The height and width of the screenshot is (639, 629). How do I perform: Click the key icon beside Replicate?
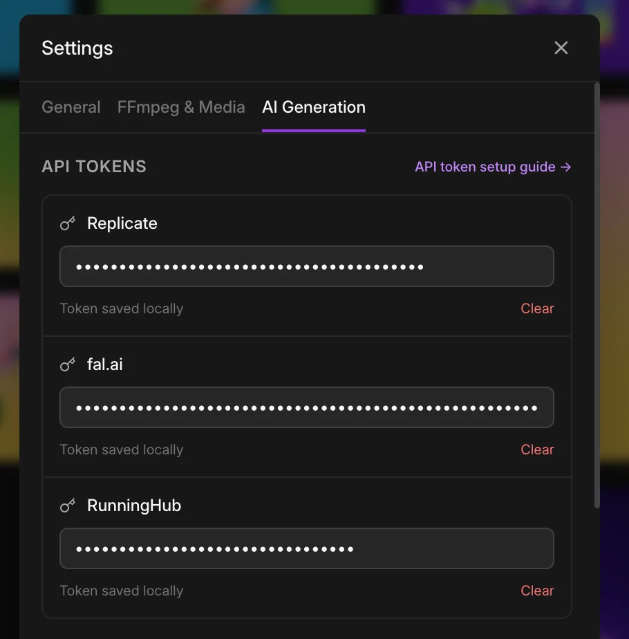point(68,223)
